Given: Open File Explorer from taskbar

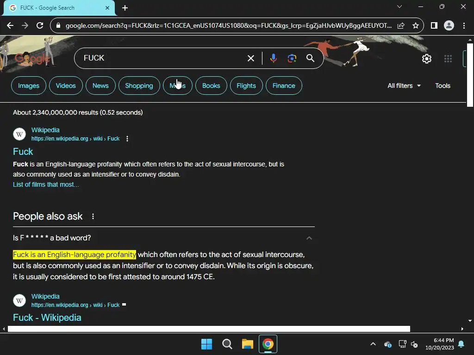Looking at the screenshot, I should 248,344.
